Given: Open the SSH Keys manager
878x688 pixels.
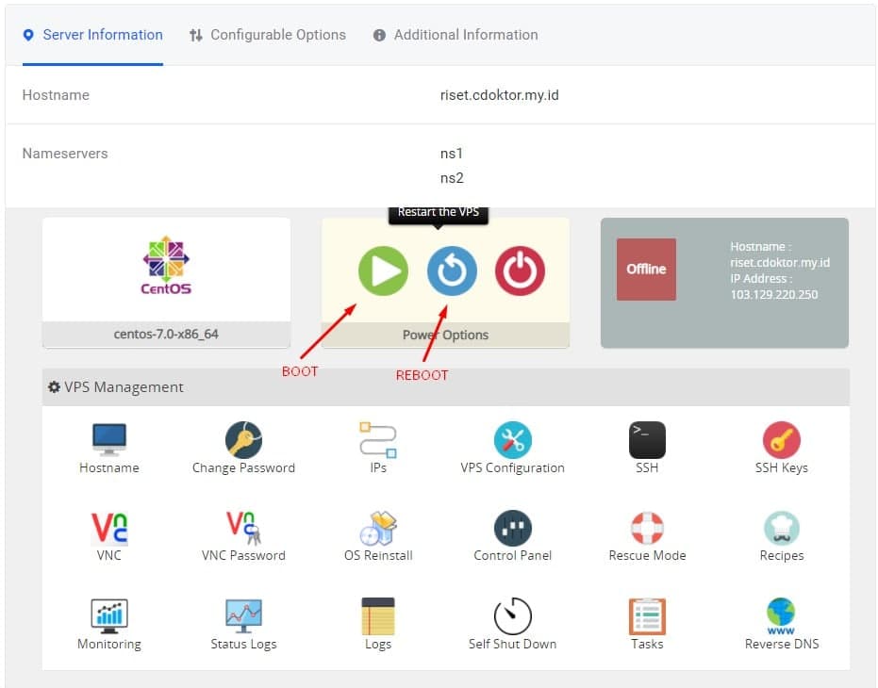Looking at the screenshot, I should click(x=781, y=441).
